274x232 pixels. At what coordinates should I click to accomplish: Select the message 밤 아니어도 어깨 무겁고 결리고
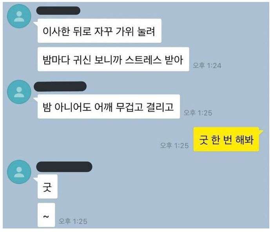click(109, 107)
